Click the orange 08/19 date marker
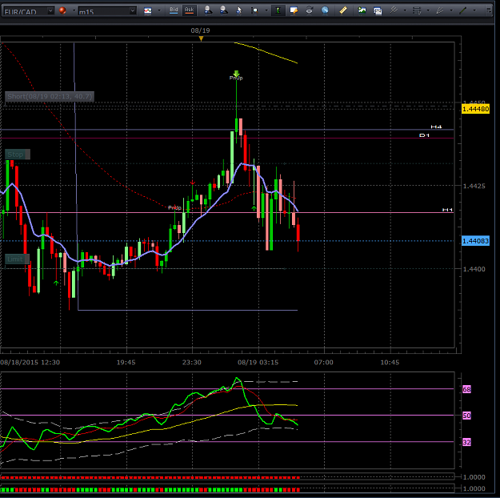The width and height of the screenshot is (500, 498). 201,38
